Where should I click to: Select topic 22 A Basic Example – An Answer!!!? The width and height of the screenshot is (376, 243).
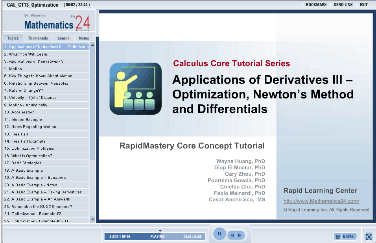click(46, 199)
